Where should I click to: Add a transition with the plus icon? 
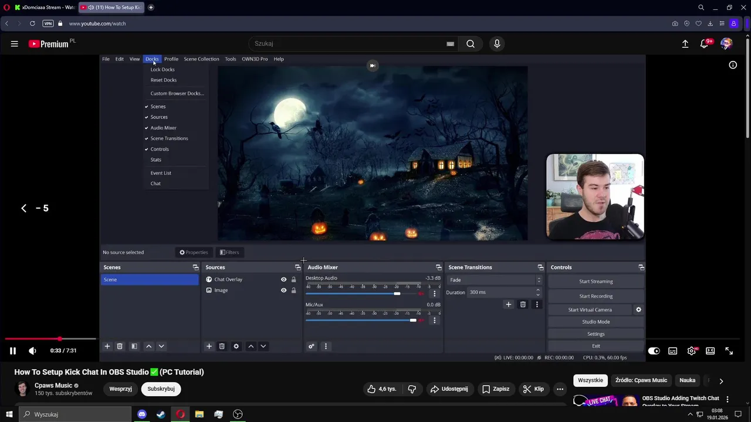[x=509, y=304]
